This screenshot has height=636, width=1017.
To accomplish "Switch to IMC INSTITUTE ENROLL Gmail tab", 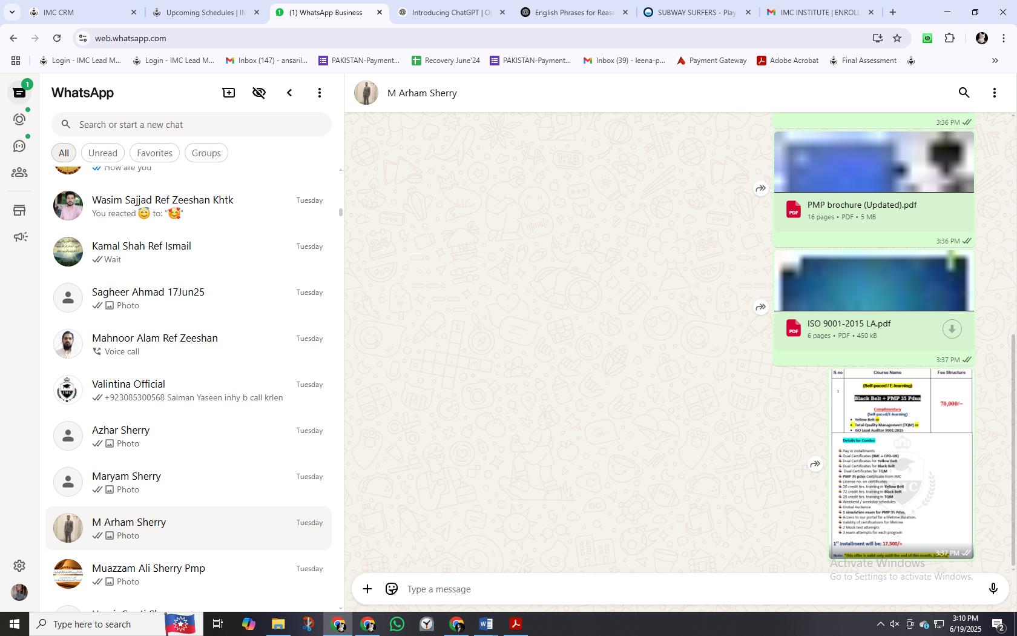I will 820,12.
